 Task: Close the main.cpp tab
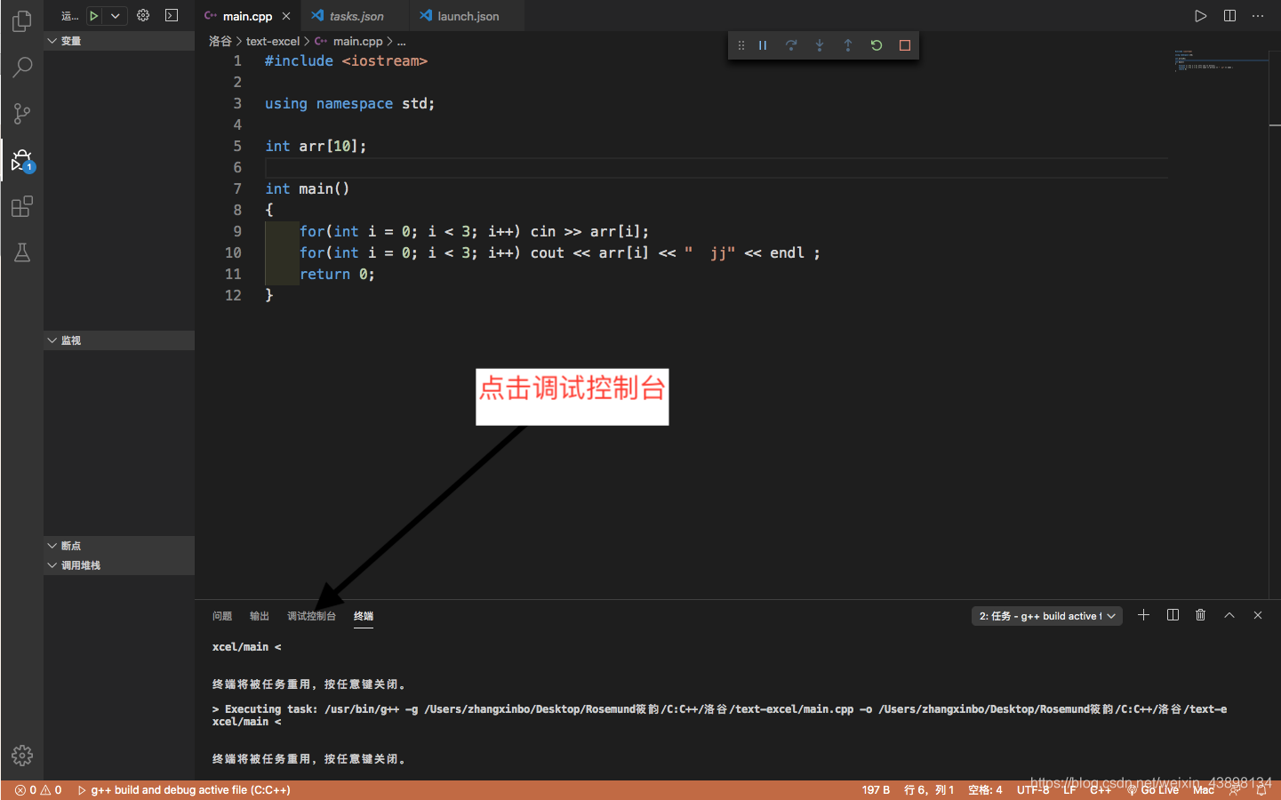pyautogui.click(x=286, y=16)
